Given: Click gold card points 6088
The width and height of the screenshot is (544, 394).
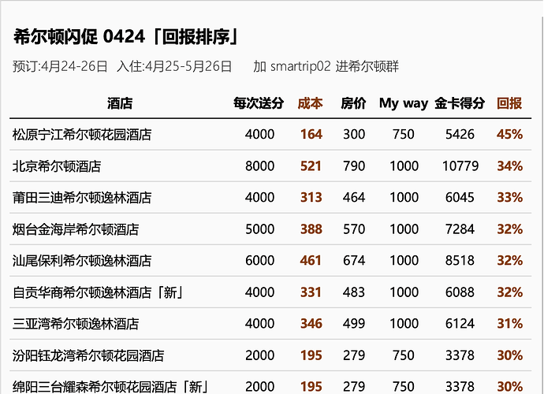Looking at the screenshot, I should point(460,292).
